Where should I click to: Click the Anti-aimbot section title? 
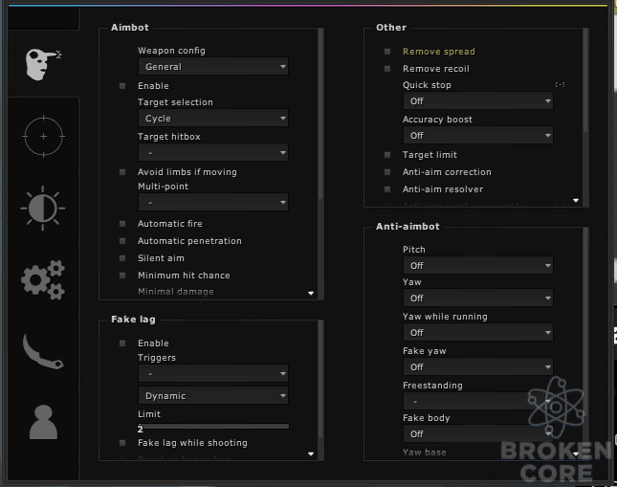coord(408,227)
